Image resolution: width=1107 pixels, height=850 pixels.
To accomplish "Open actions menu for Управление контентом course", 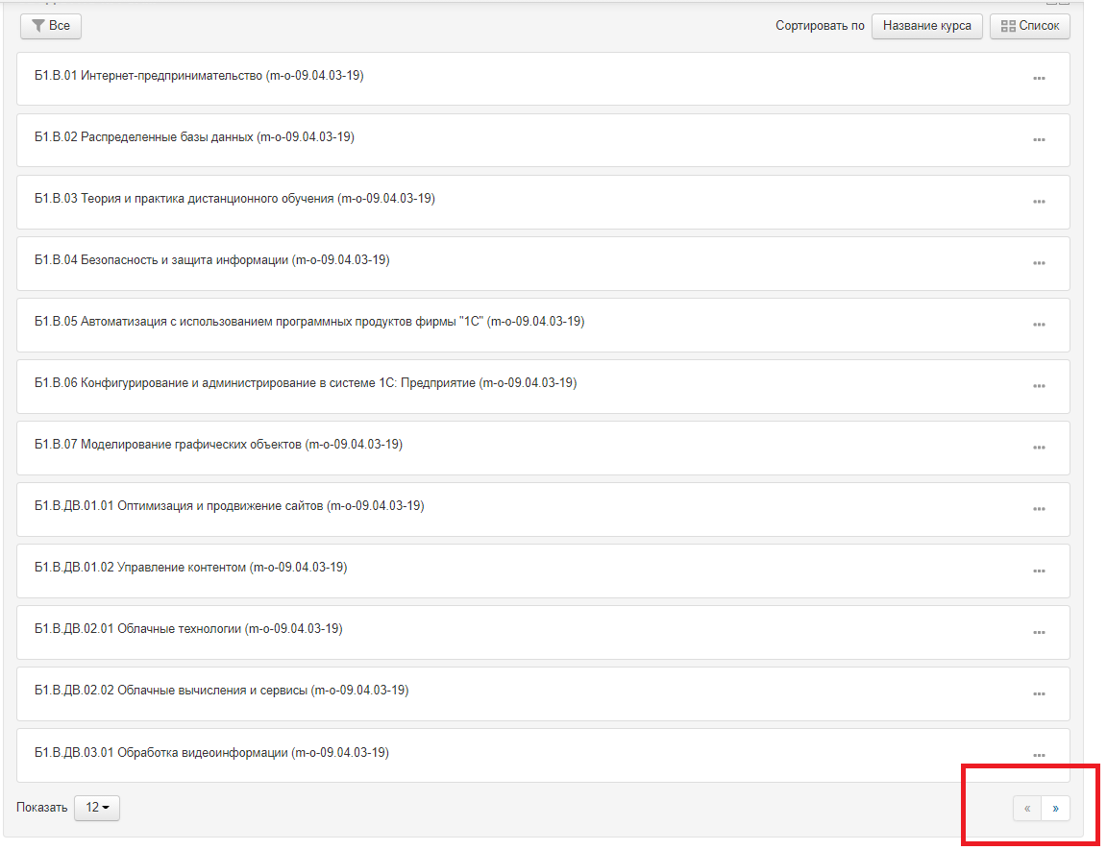I will (1039, 571).
